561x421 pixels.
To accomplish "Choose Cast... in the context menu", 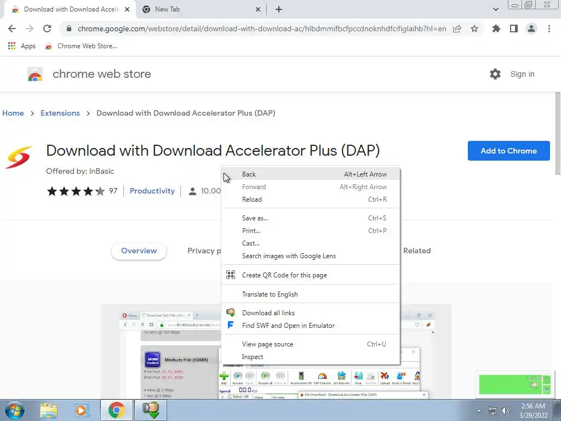I will tap(310, 243).
